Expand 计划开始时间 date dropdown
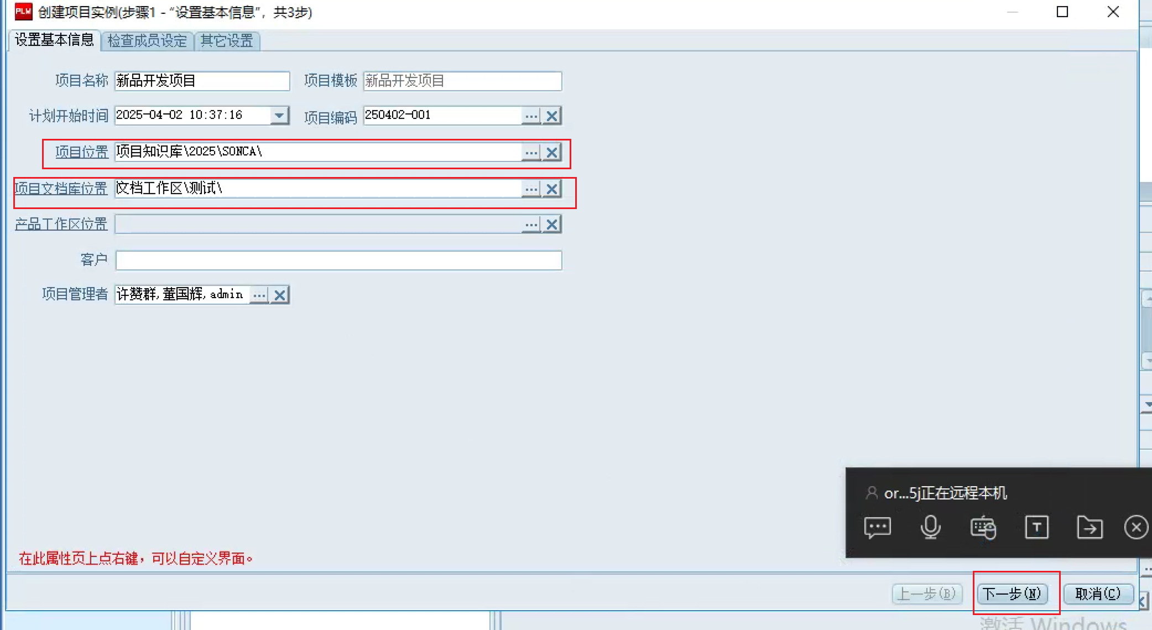 click(279, 115)
